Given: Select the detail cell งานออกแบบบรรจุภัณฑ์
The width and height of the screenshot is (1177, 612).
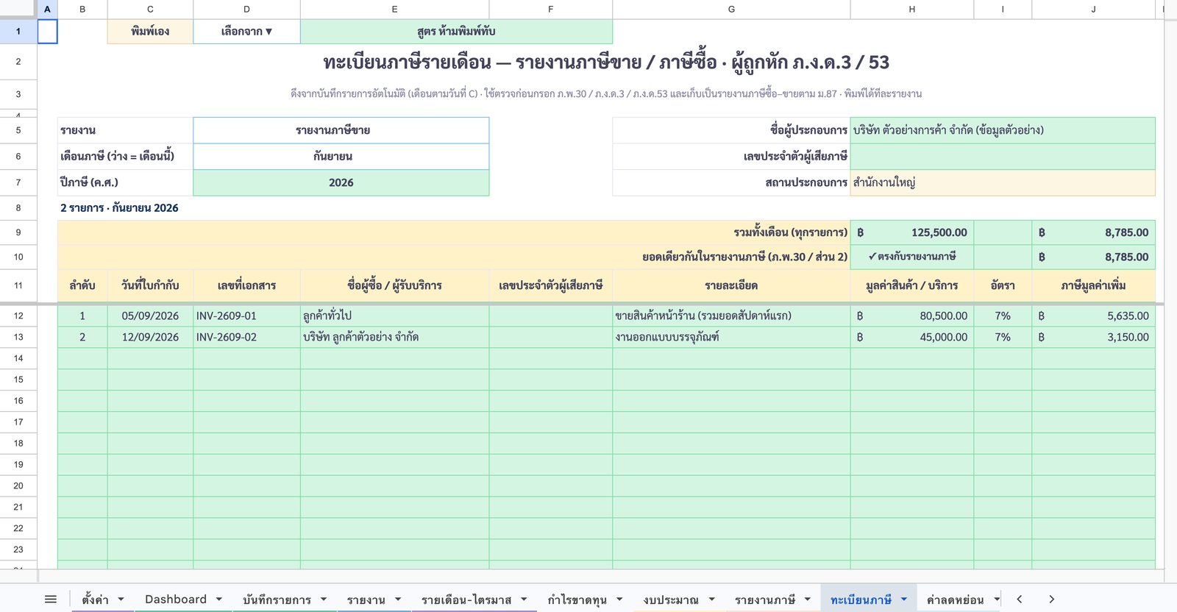Looking at the screenshot, I should click(x=731, y=337).
